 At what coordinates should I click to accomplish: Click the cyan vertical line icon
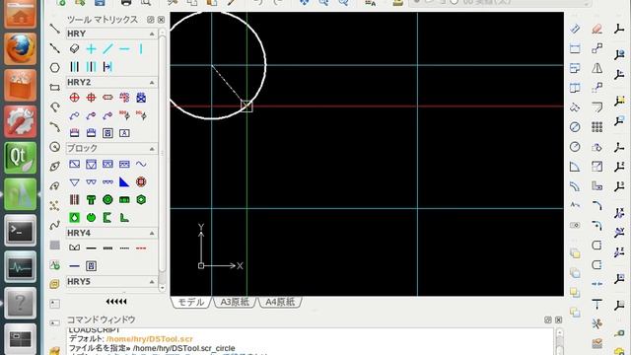(141, 48)
